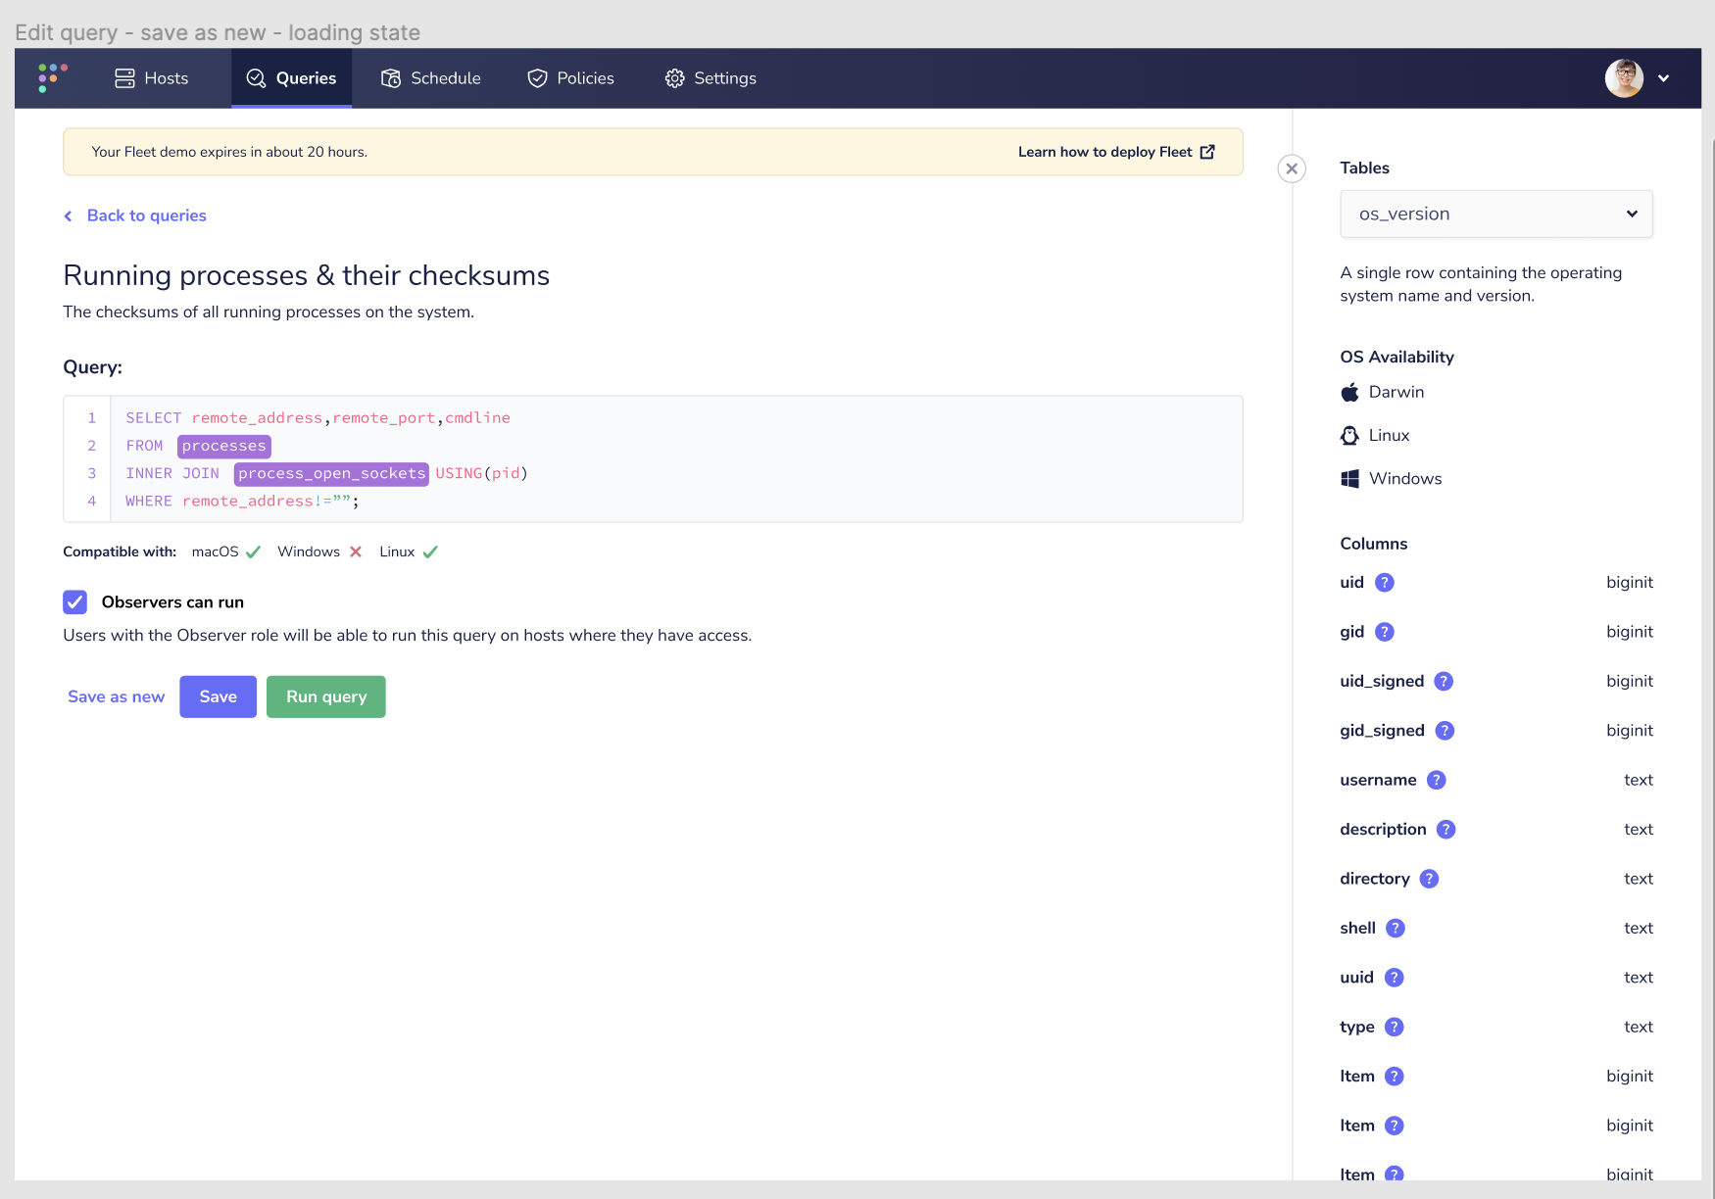This screenshot has width=1715, height=1199.
Task: Open Settings via the gear icon
Action: click(x=674, y=78)
